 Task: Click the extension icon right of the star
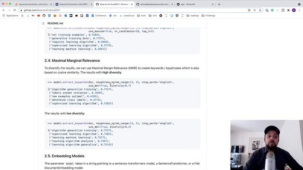[267, 10]
